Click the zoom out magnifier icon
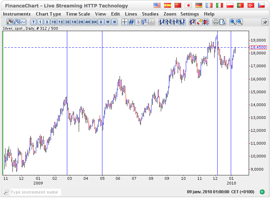The height and width of the screenshot is (199, 272). 239,22
